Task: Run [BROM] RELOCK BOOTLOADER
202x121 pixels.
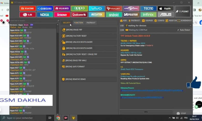Action: click(89, 48)
